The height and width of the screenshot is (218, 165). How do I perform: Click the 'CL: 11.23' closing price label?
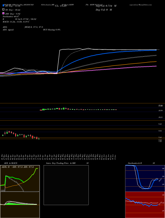point(61,6)
